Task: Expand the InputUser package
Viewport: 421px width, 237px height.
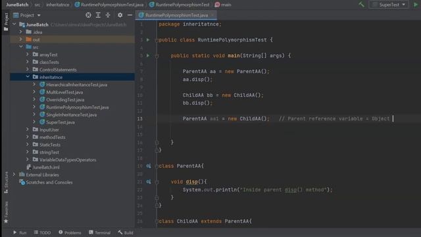Action: point(28,130)
